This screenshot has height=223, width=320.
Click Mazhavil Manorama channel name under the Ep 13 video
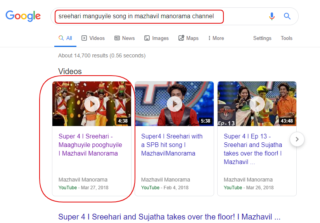[248, 180]
